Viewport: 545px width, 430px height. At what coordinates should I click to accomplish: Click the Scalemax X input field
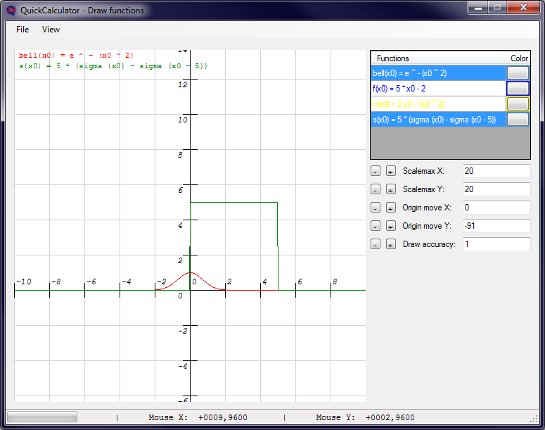(x=496, y=171)
